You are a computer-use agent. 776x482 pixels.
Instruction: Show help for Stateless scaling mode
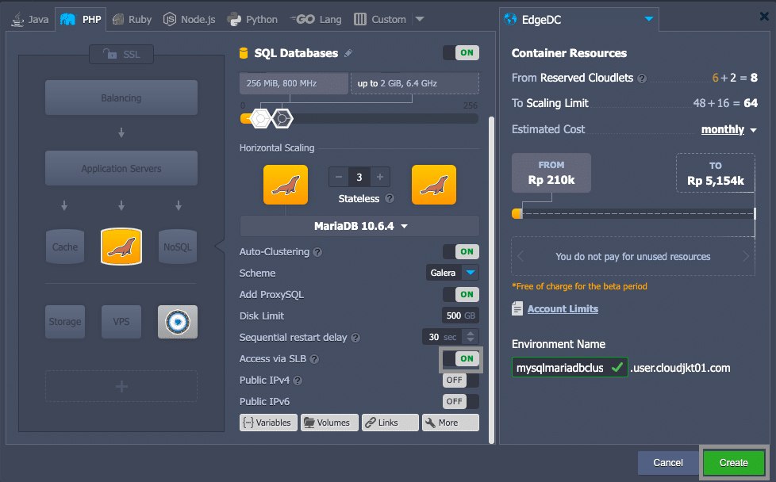(x=390, y=198)
